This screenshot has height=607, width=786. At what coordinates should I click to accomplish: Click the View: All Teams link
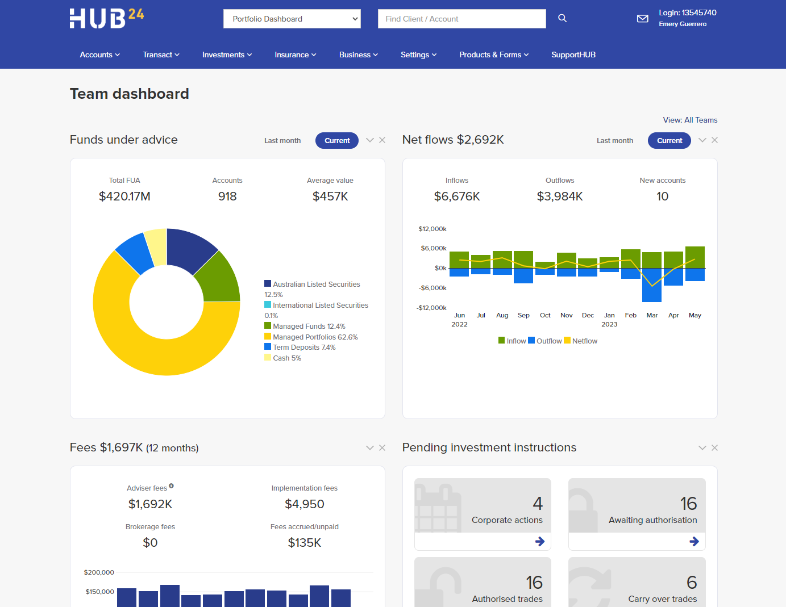pos(690,120)
